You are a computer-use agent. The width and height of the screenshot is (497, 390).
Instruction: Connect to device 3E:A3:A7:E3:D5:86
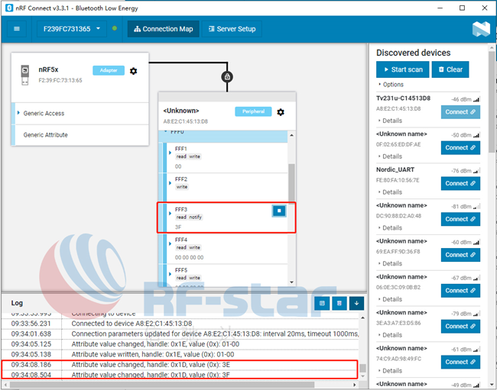point(460,327)
